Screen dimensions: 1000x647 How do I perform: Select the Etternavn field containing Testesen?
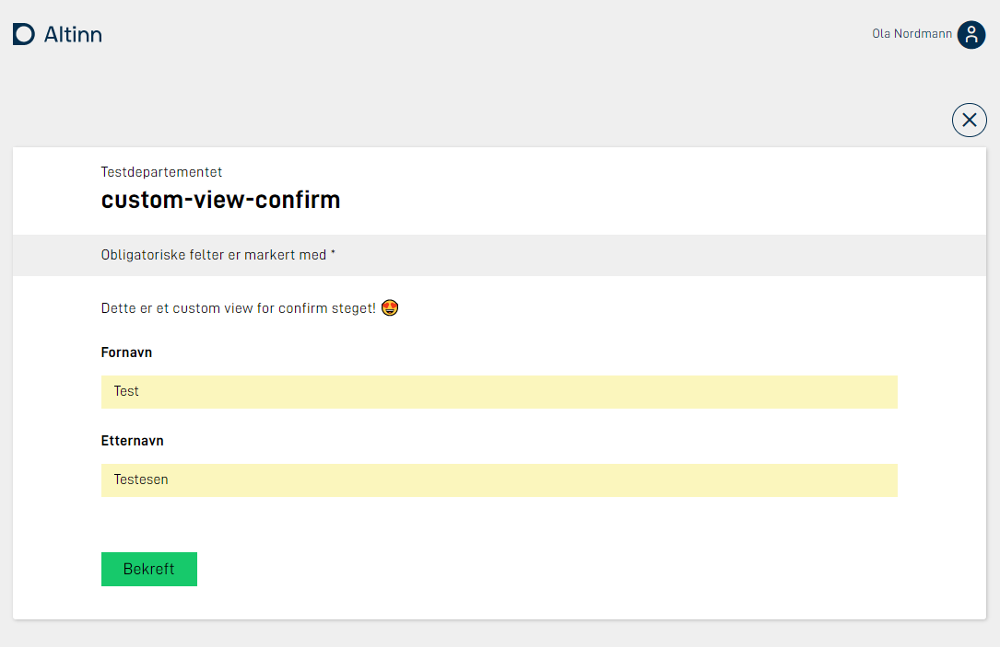coord(500,480)
